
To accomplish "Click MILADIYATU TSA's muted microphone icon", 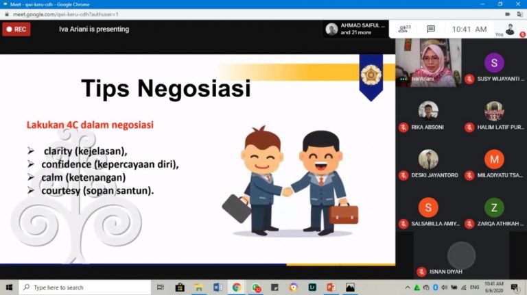I will coord(469,175).
